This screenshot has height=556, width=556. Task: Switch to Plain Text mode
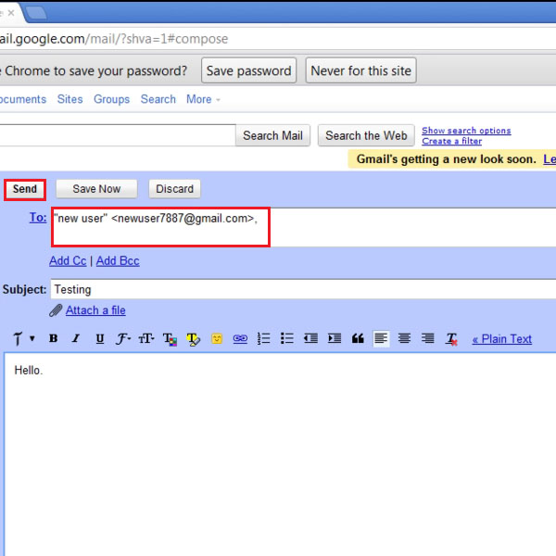[501, 339]
